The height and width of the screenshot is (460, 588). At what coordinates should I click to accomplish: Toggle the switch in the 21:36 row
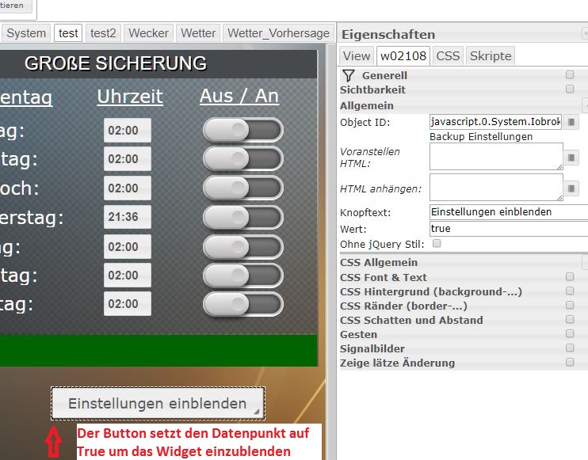pyautogui.click(x=243, y=217)
